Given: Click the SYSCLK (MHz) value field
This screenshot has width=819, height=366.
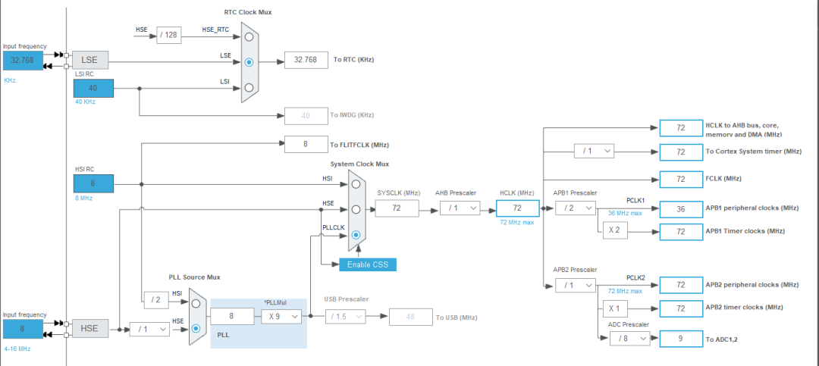Looking at the screenshot, I should 397,209.
